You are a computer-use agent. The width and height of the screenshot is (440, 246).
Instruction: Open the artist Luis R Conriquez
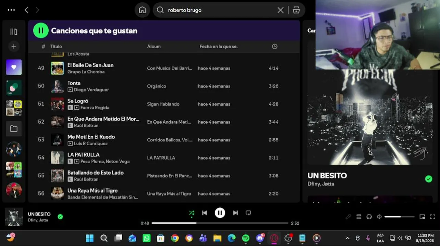point(91,143)
